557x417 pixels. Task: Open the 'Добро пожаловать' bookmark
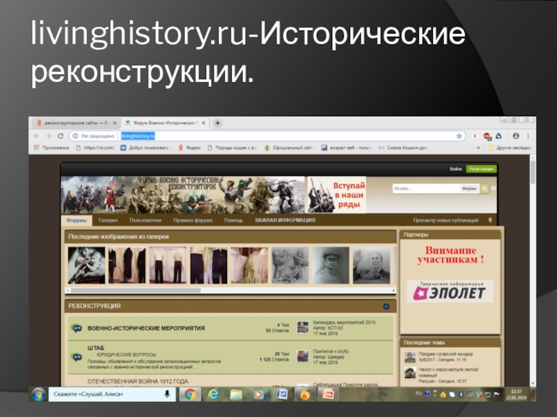145,148
